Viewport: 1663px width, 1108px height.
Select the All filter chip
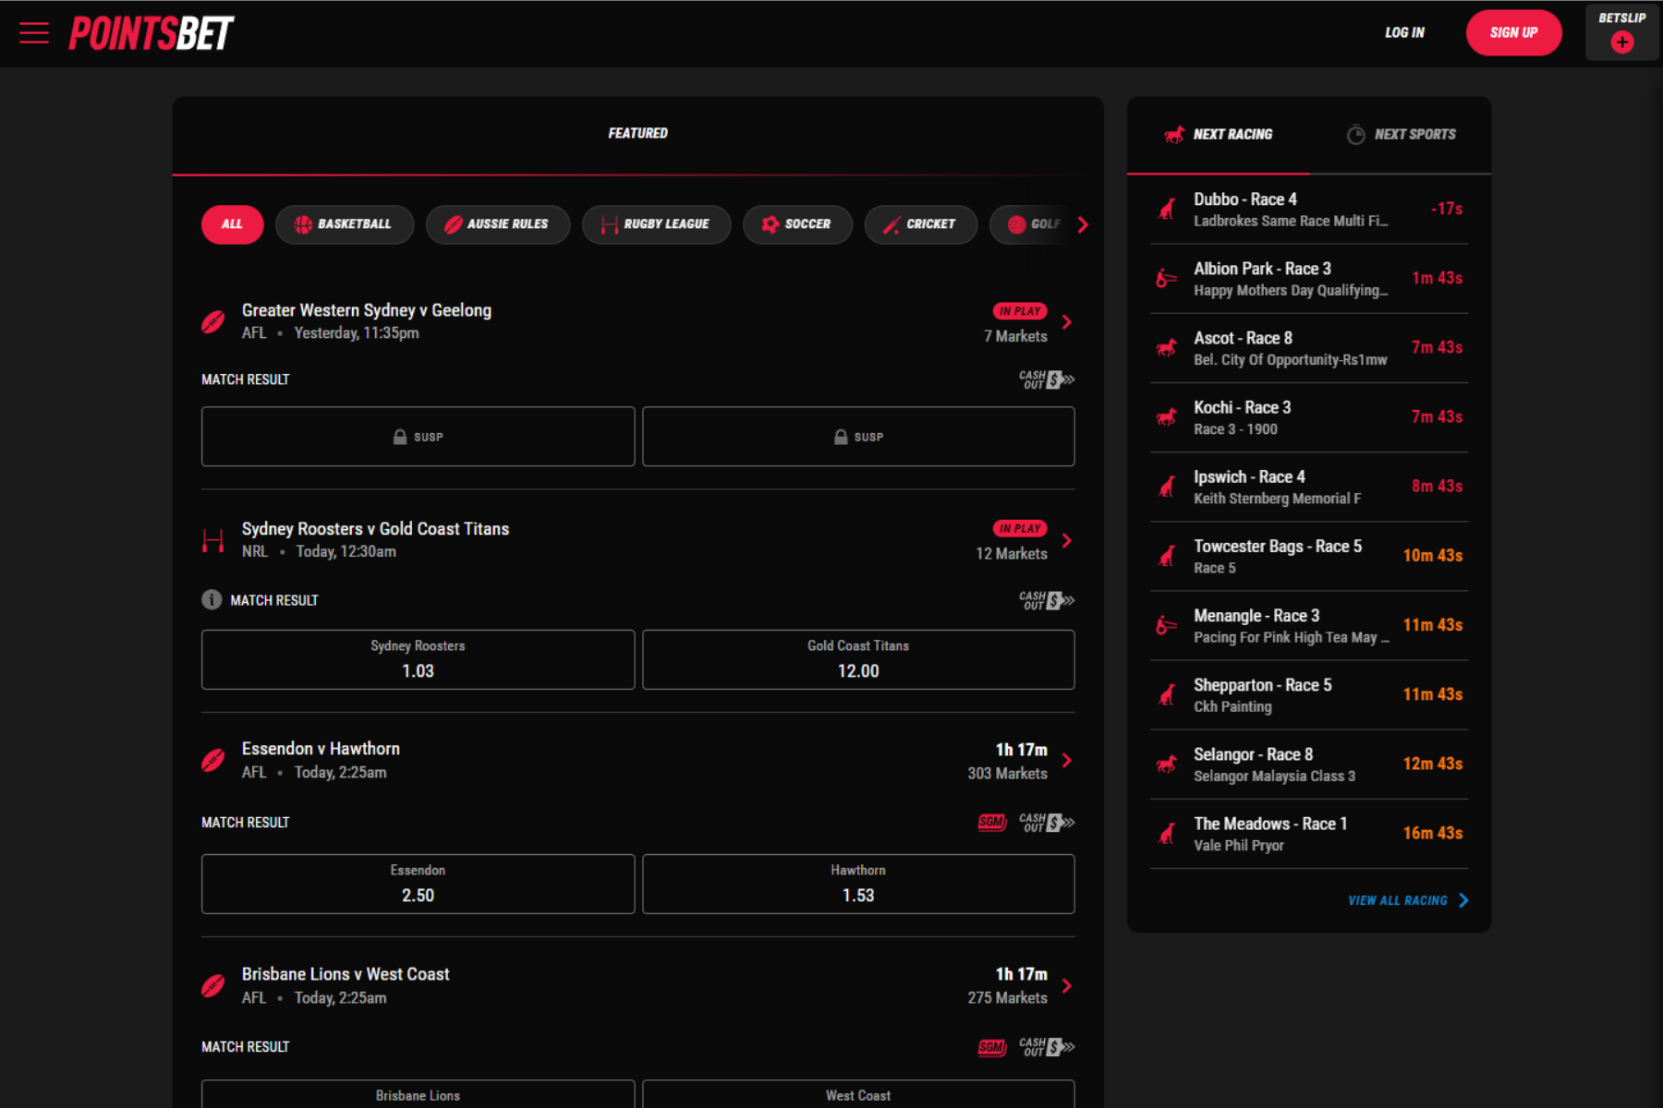[232, 224]
